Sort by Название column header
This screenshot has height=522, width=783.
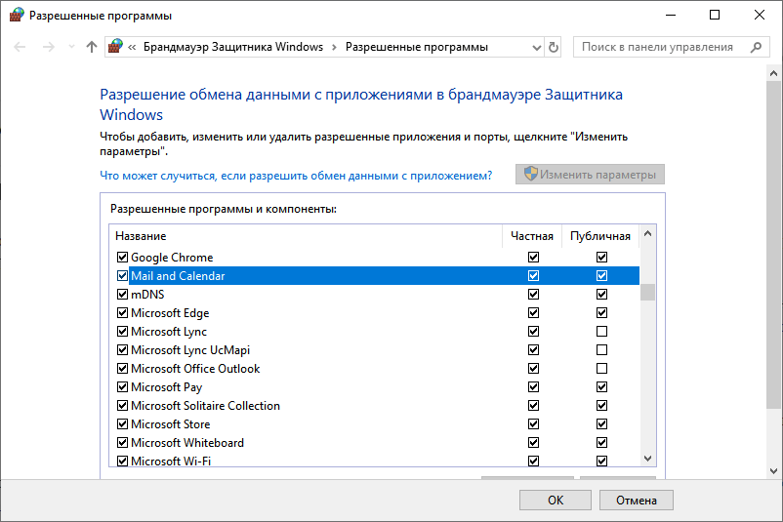click(x=306, y=236)
